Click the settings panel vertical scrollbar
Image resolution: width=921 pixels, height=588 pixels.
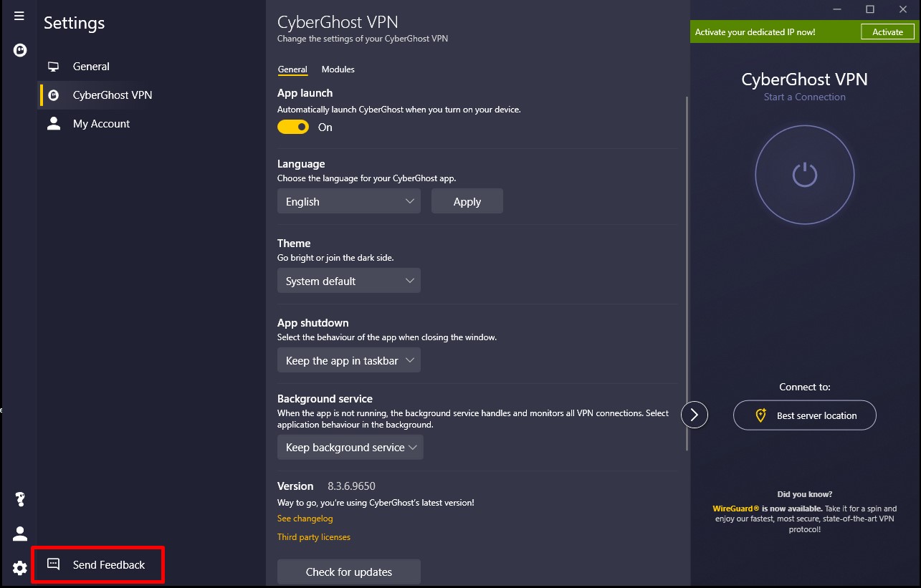[x=687, y=274]
